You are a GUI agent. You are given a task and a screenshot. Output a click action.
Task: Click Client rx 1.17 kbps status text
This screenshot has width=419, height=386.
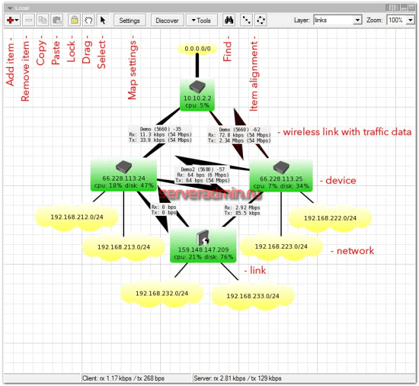point(123,379)
